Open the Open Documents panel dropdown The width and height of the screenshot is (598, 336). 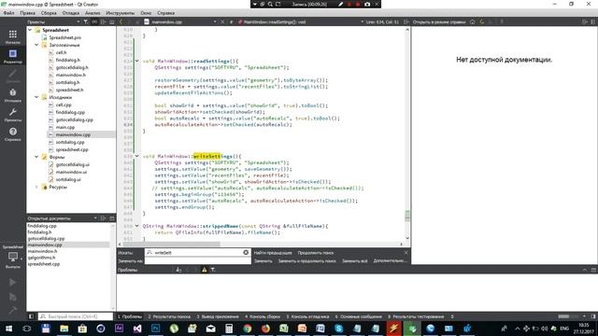95,218
